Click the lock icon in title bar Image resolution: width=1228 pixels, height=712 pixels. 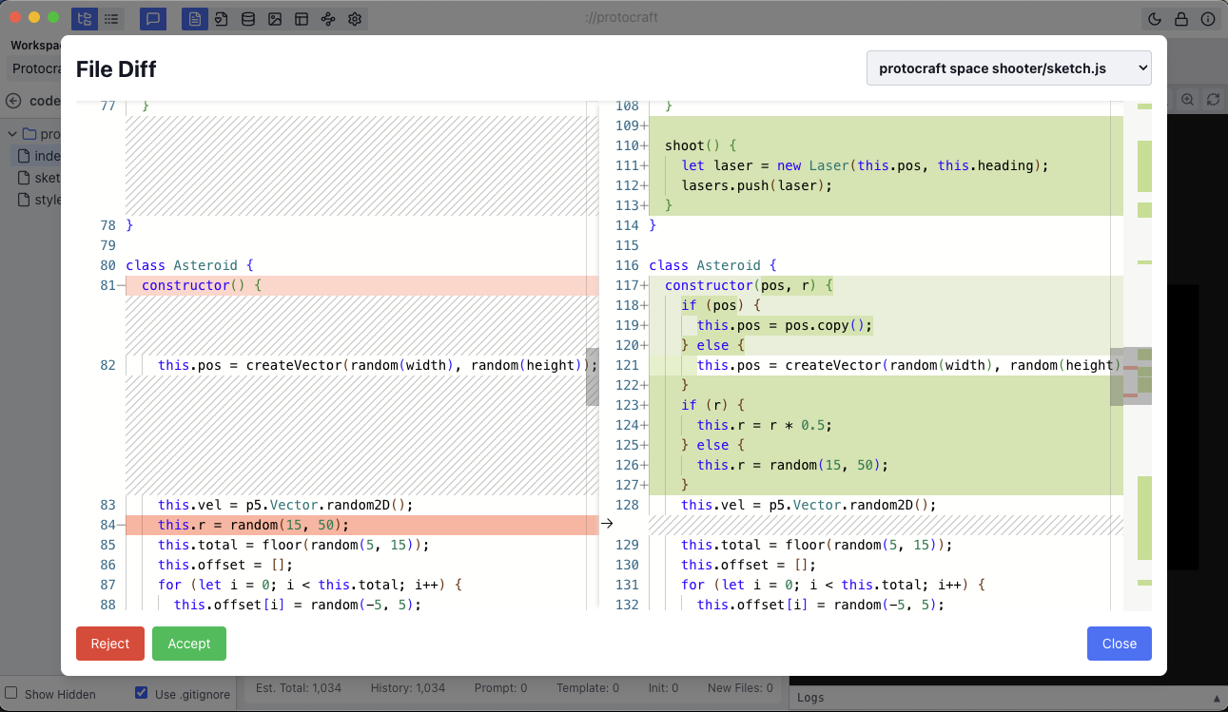click(1181, 19)
